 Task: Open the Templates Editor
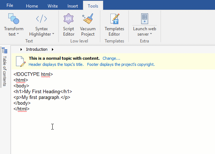(114, 24)
